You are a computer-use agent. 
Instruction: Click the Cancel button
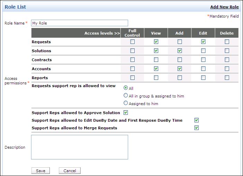click(x=70, y=171)
